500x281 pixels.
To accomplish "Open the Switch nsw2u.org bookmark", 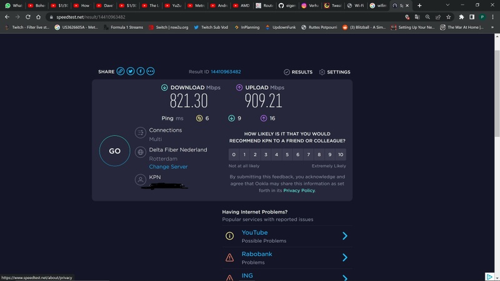I will pos(168,27).
